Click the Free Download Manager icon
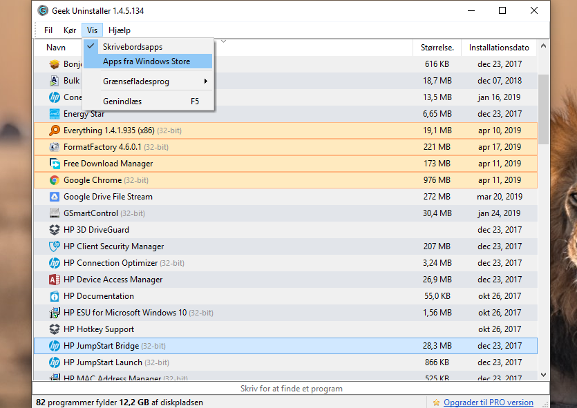 point(55,164)
